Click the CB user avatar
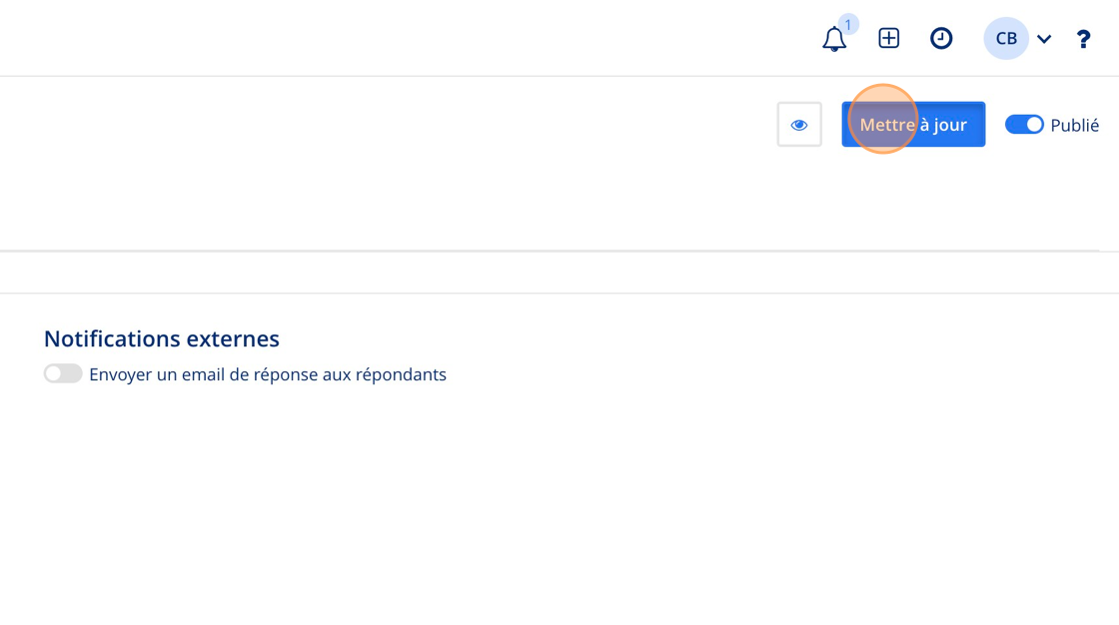Viewport: 1119px width, 625px height. coord(1006,38)
